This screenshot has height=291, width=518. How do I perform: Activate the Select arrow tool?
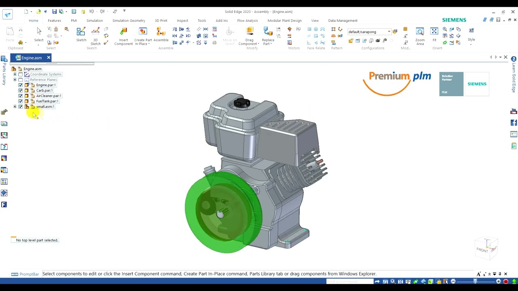[x=39, y=31]
